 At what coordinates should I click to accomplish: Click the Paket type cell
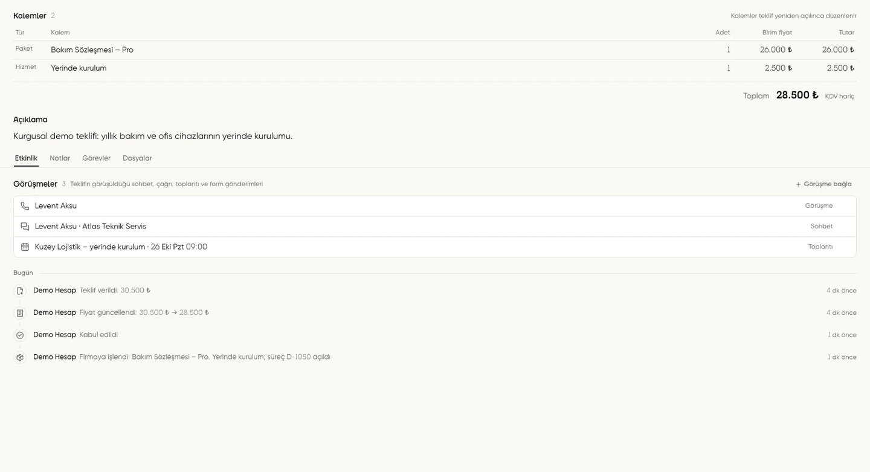[x=24, y=49]
